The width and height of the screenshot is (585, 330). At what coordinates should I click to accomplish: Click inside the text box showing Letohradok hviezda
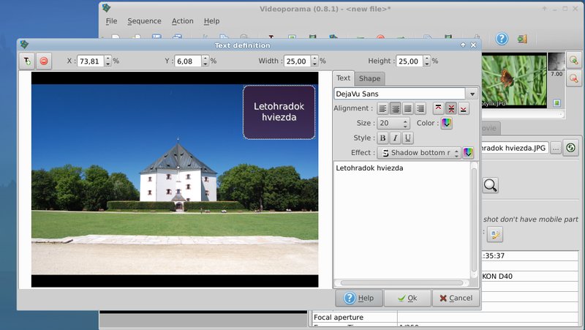pos(401,220)
